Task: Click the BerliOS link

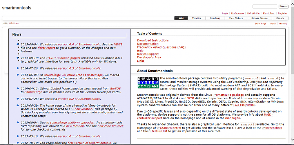Action: coord(116,89)
